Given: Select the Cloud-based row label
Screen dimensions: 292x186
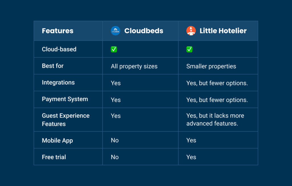Looking at the screenshot, I should point(59,49).
